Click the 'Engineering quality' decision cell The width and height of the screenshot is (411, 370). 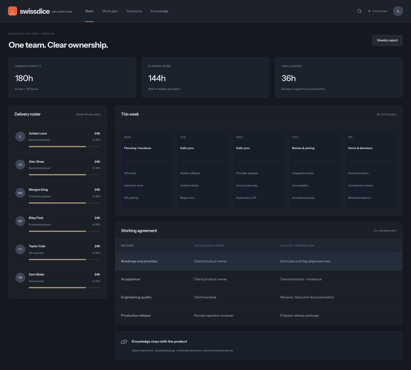(x=136, y=297)
